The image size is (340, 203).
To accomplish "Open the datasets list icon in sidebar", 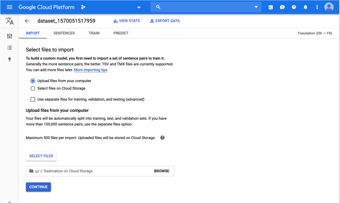I will (10, 48).
